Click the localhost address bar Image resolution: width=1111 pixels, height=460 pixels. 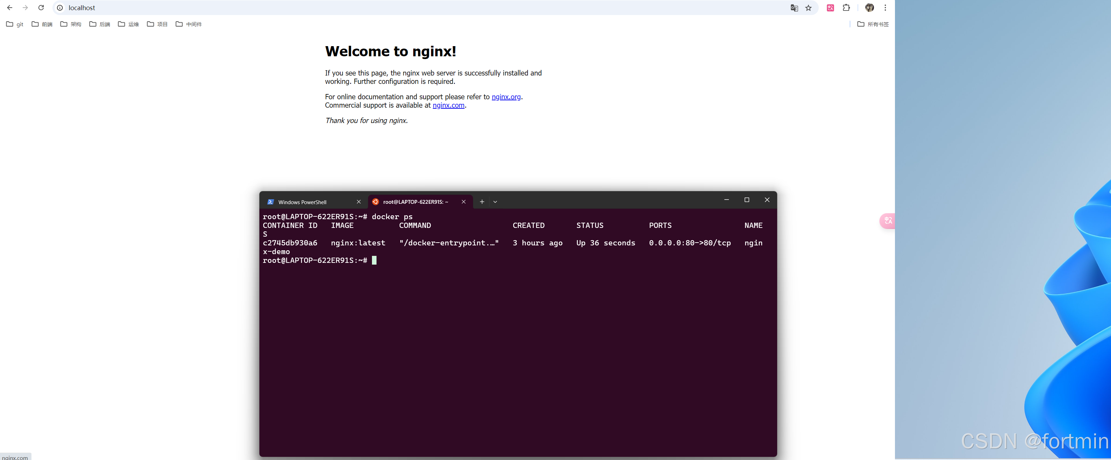[388, 8]
